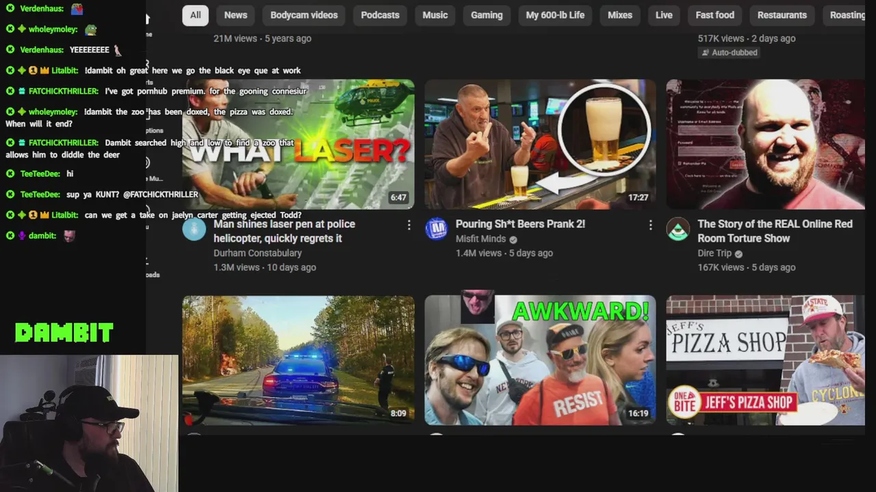Open options menu for Beers Prank video
The image size is (876, 492).
(650, 225)
